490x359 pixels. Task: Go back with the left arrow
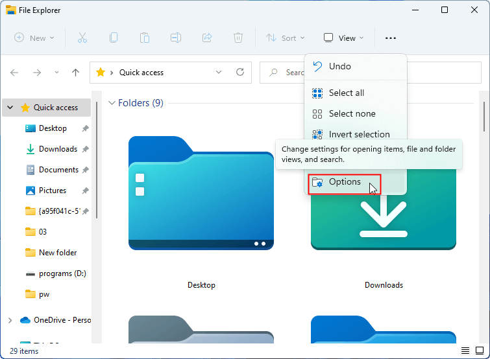click(x=14, y=73)
